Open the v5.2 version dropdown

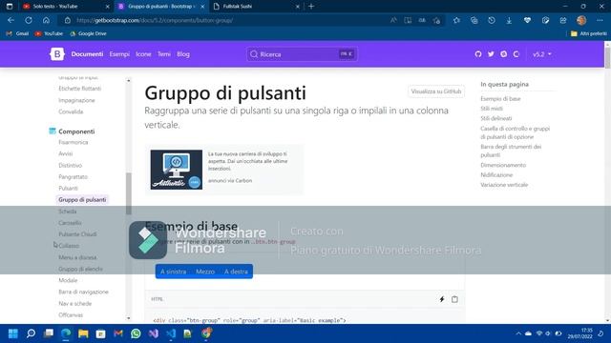(541, 54)
